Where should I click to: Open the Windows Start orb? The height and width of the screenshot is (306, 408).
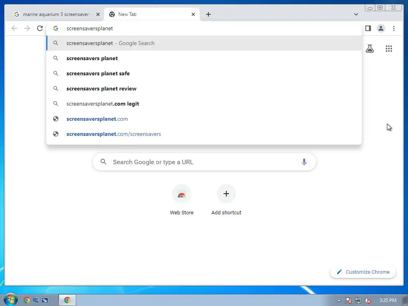10,300
